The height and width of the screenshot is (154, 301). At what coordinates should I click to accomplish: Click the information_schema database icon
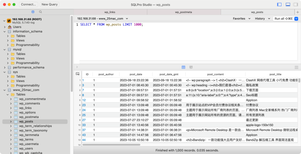click(x=10, y=31)
